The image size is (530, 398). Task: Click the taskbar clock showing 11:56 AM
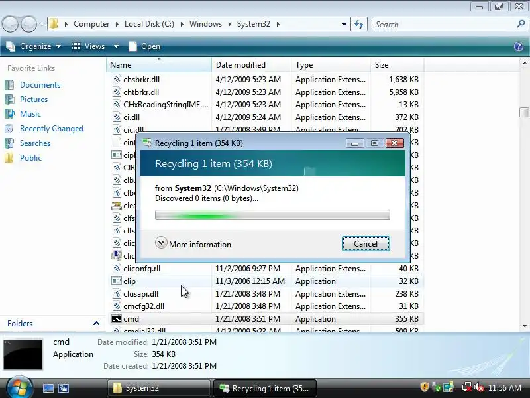tap(505, 388)
